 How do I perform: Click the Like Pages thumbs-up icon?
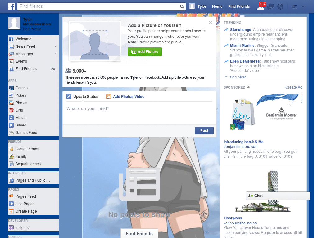(x=11, y=204)
